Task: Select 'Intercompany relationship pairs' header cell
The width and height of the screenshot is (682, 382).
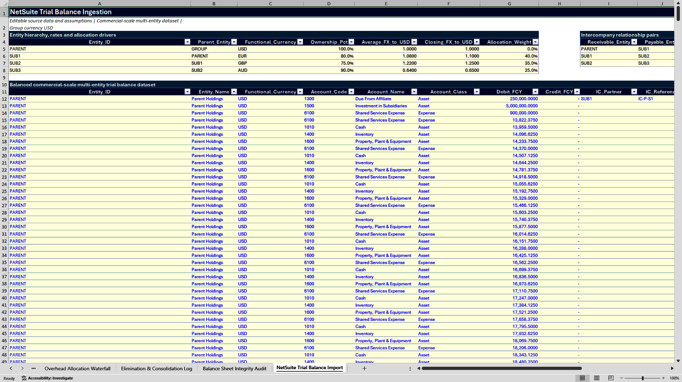Action: 627,35
